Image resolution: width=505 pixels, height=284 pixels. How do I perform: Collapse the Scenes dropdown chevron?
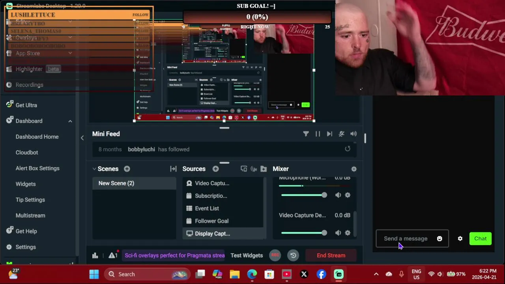(x=94, y=169)
